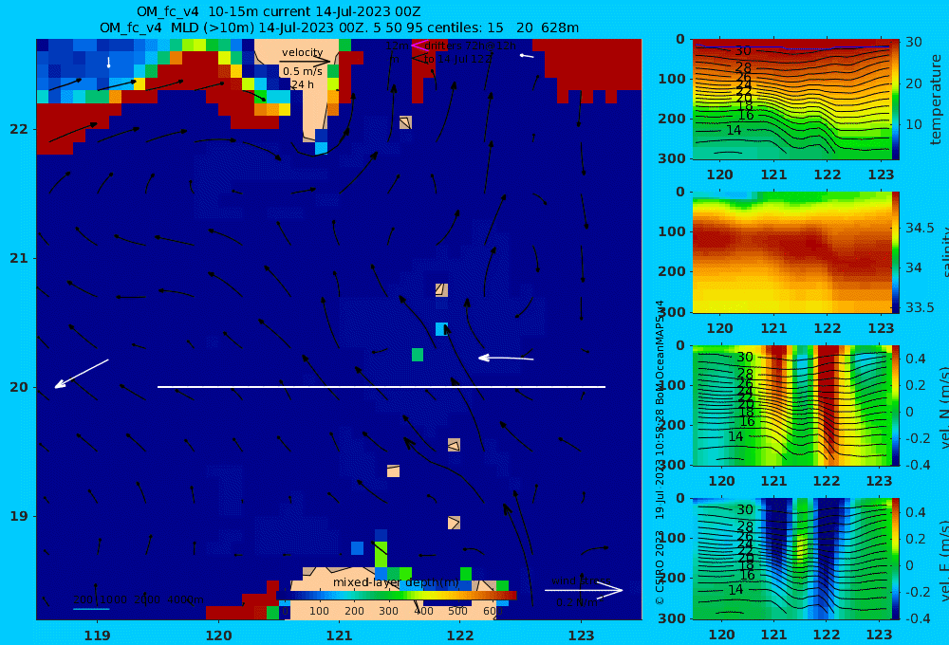This screenshot has height=645, width=949.
Task: Click the green mixed-layer cell below the cyan cell near 121.7E
Action: coord(418,355)
